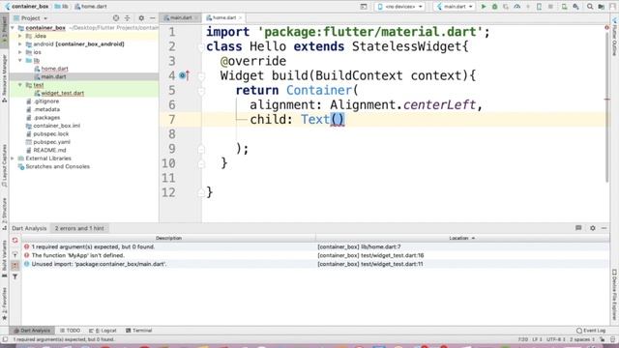The width and height of the screenshot is (619, 348).
Task: Select widget_test.dart in project tree
Action: point(62,93)
